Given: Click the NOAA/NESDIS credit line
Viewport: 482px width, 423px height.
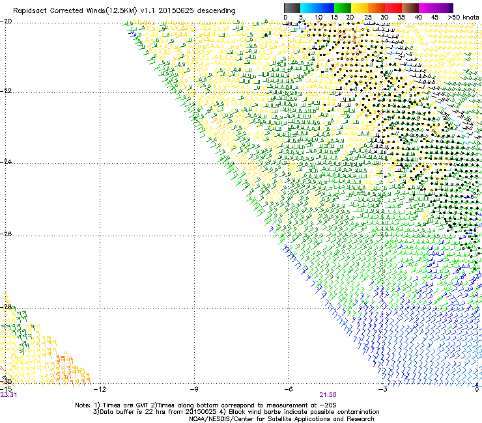Looking at the screenshot, I should [x=281, y=419].
